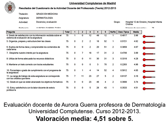Click the Desv.Típica value 0.3533
The height and width of the screenshot is (126, 168).
point(124,88)
